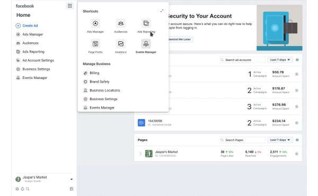
Task: Click the facebook logo
Action: click(x=25, y=6)
